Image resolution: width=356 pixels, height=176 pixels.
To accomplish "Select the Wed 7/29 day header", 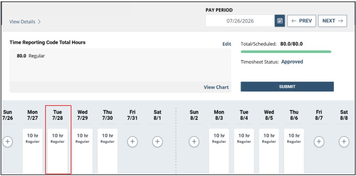I will tap(83, 115).
